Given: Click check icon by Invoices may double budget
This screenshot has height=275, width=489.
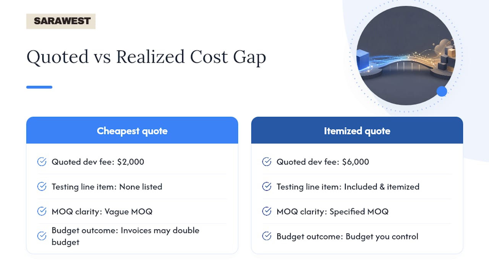Looking at the screenshot, I should pyautogui.click(x=42, y=236).
